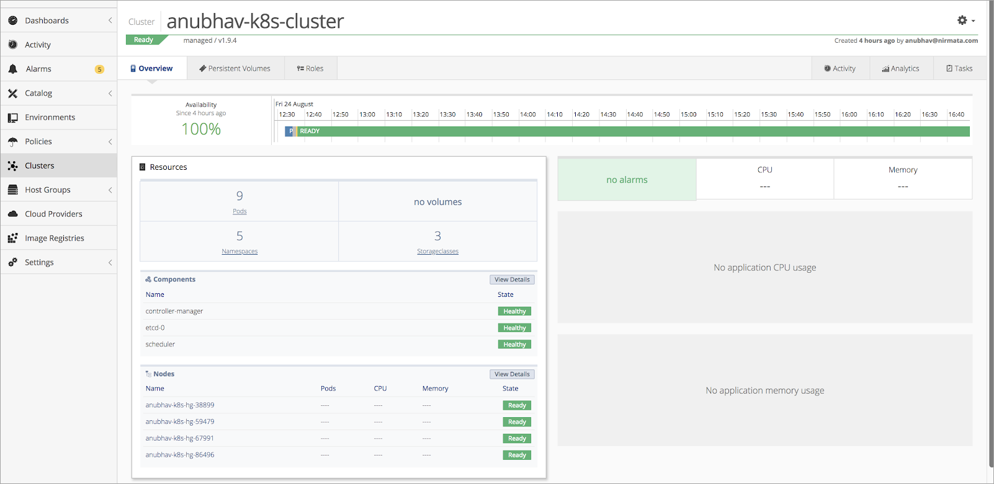Open the Analytics tab
This screenshot has height=484, width=994.
[901, 68]
